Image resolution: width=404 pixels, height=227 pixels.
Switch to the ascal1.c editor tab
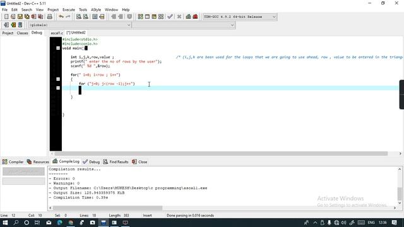(57, 33)
